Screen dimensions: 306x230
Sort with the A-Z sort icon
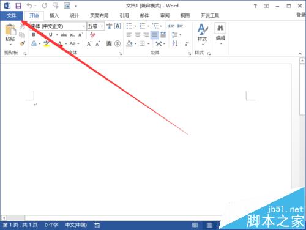click(175, 43)
